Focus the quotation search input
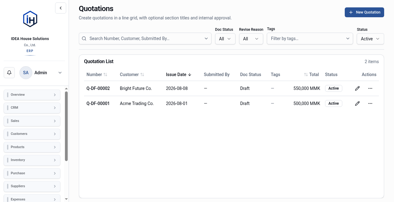The width and height of the screenshot is (394, 202). [x=145, y=38]
